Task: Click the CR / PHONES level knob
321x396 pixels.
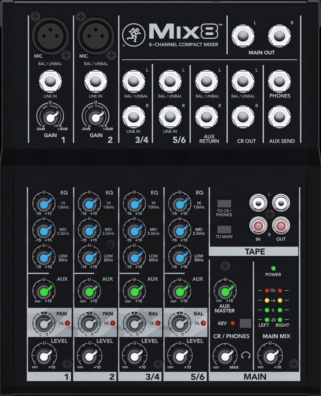Action: [225, 356]
